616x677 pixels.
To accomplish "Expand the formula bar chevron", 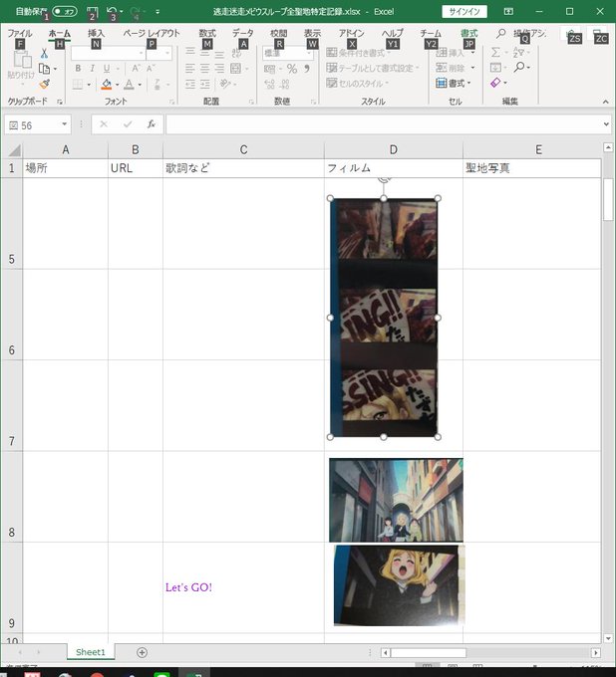I will [x=606, y=124].
